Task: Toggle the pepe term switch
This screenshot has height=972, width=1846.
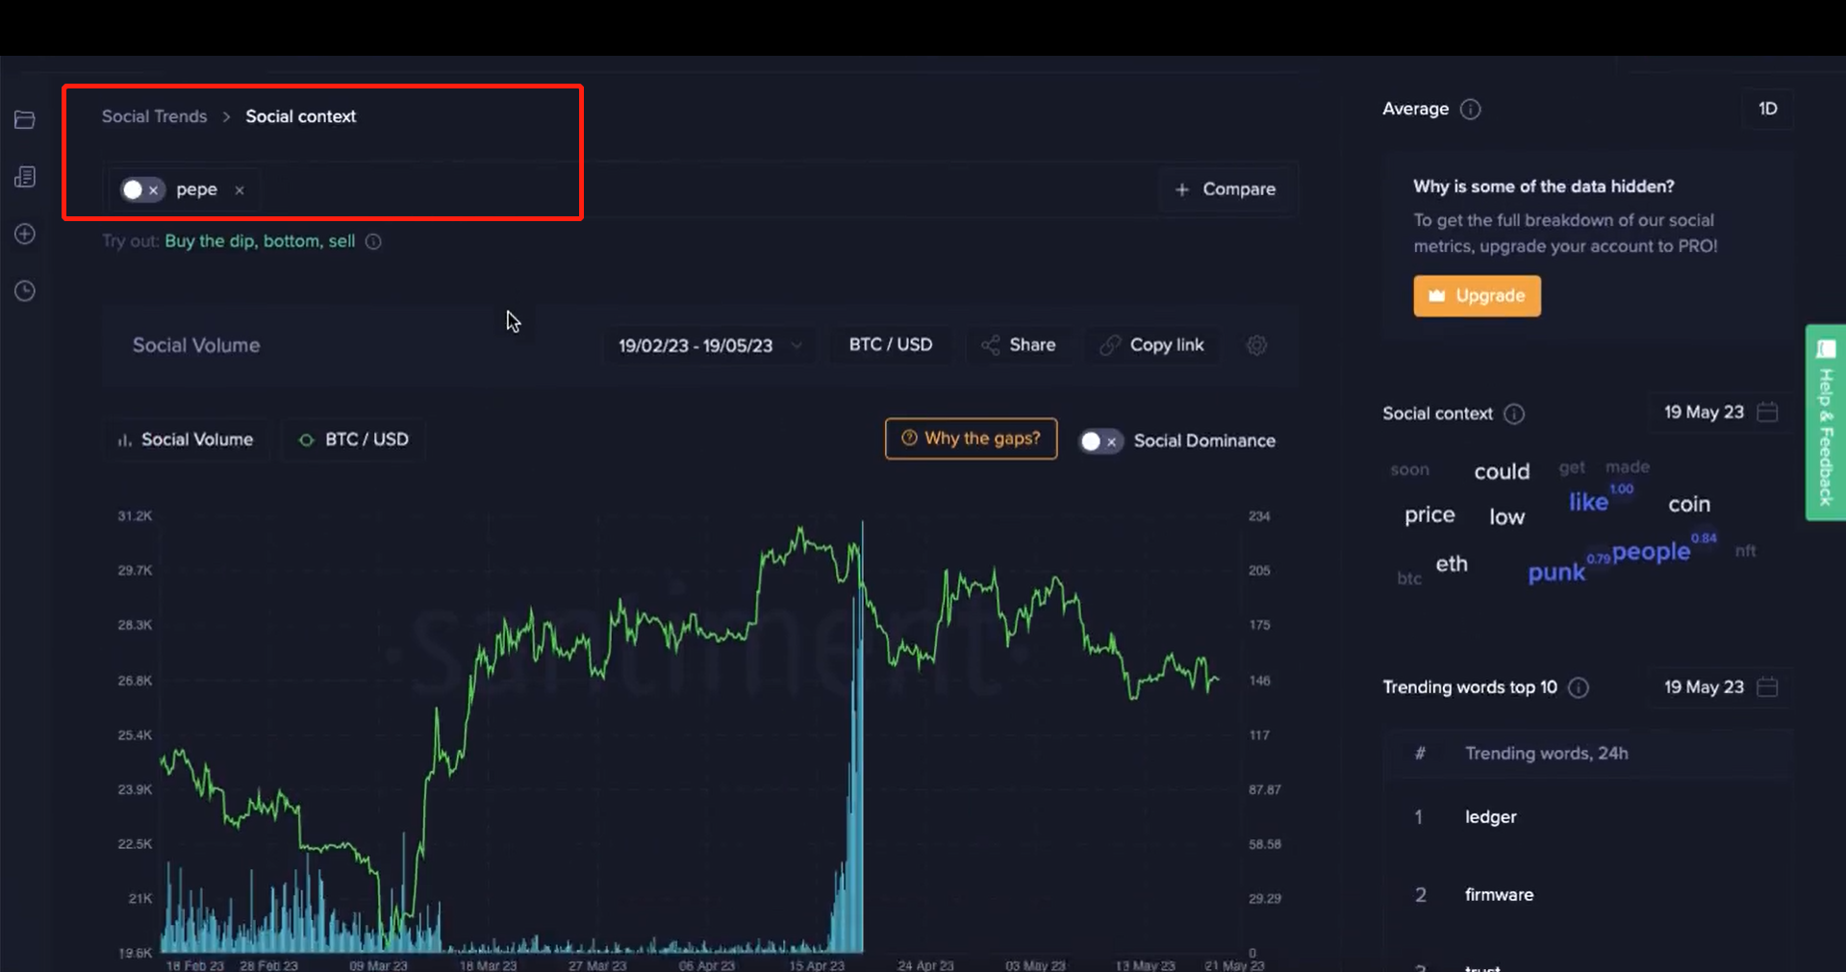Action: pos(141,190)
